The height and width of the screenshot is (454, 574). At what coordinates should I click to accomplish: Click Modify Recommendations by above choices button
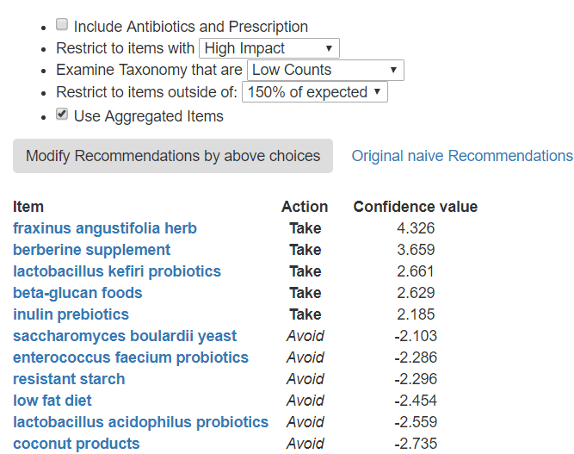[x=173, y=156]
